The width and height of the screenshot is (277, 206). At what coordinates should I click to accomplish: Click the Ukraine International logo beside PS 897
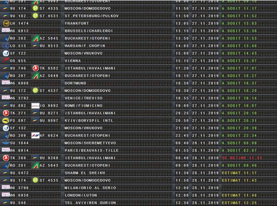tap(6, 120)
